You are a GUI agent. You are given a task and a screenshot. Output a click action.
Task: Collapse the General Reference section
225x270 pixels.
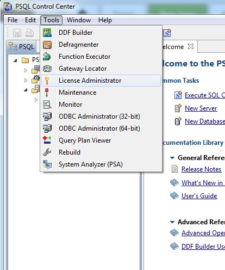(172, 158)
